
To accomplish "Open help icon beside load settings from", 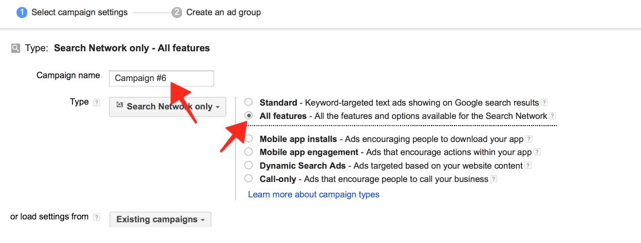I will 97,217.
